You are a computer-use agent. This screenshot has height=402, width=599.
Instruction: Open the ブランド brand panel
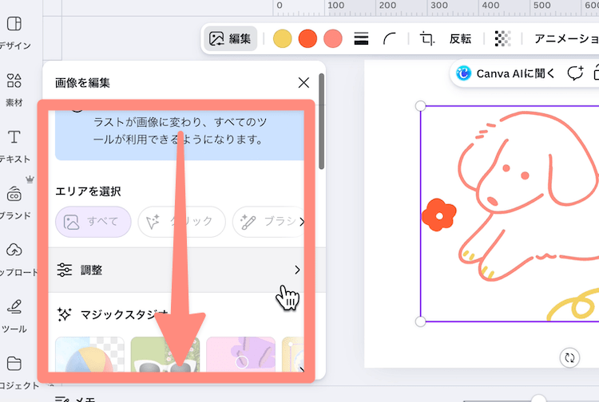(x=14, y=203)
